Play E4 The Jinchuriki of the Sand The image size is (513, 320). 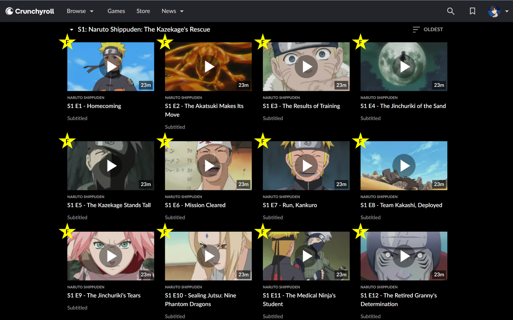(404, 67)
